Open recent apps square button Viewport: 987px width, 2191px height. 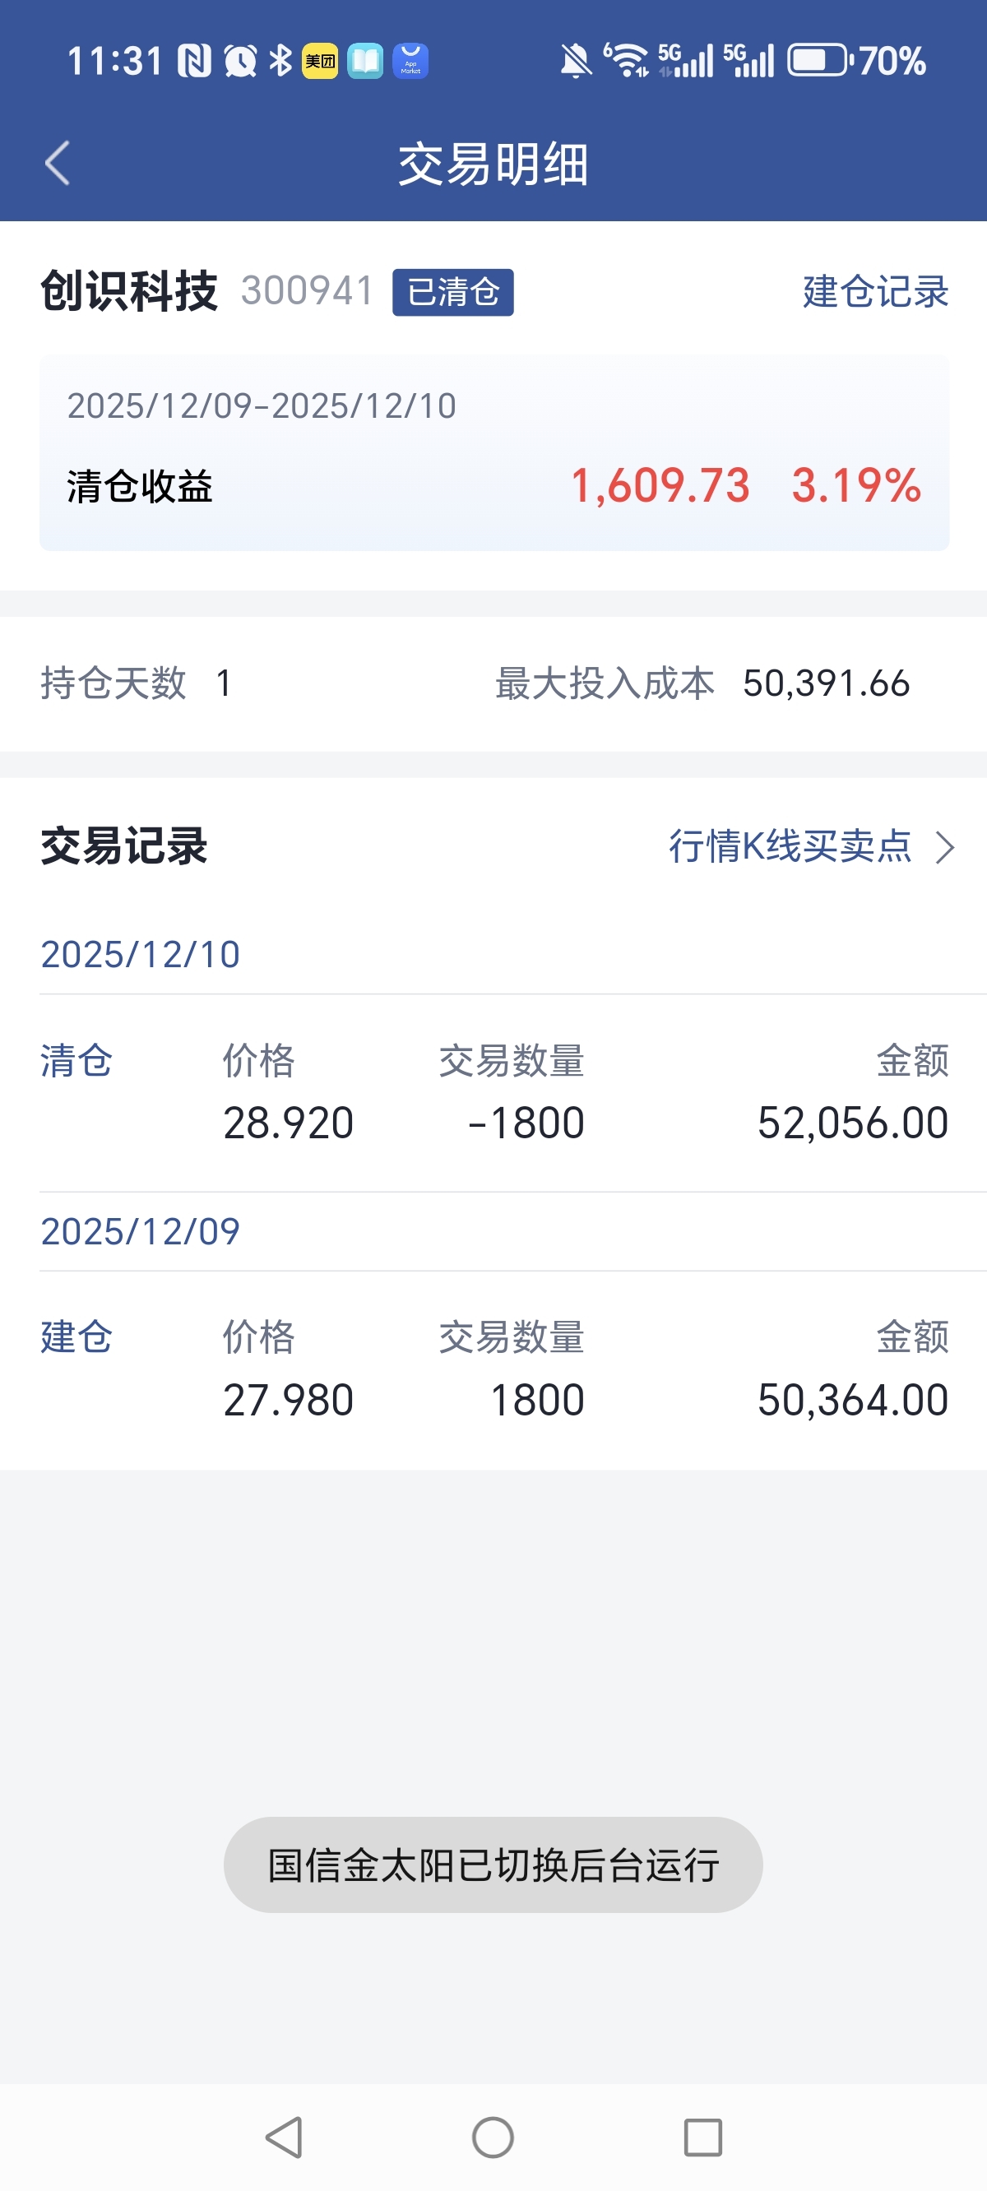click(702, 2137)
